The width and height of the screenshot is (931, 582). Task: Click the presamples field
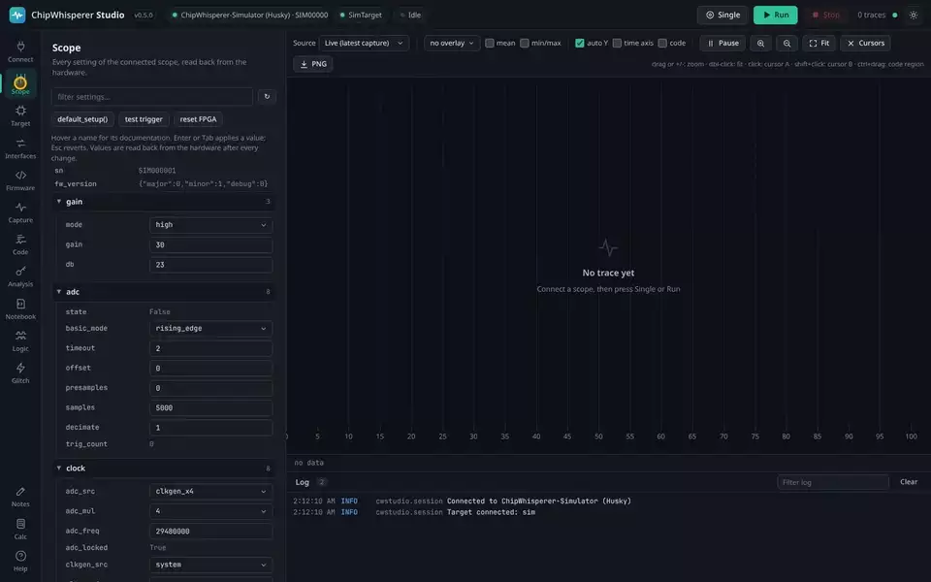(210, 388)
